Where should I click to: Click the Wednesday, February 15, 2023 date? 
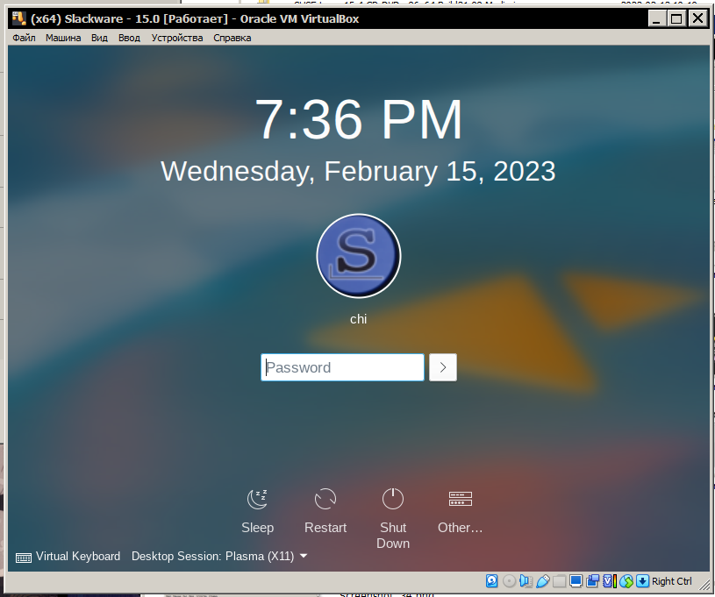click(359, 171)
